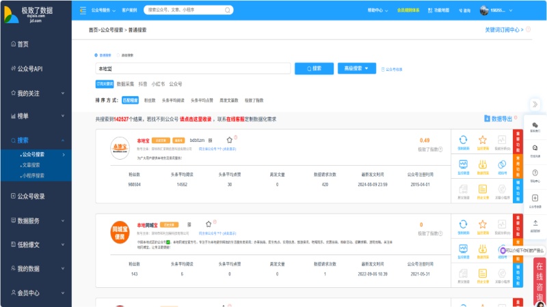
Task: Click the yellow 数据回采 download icon for 本地宝
Action: pos(483,164)
